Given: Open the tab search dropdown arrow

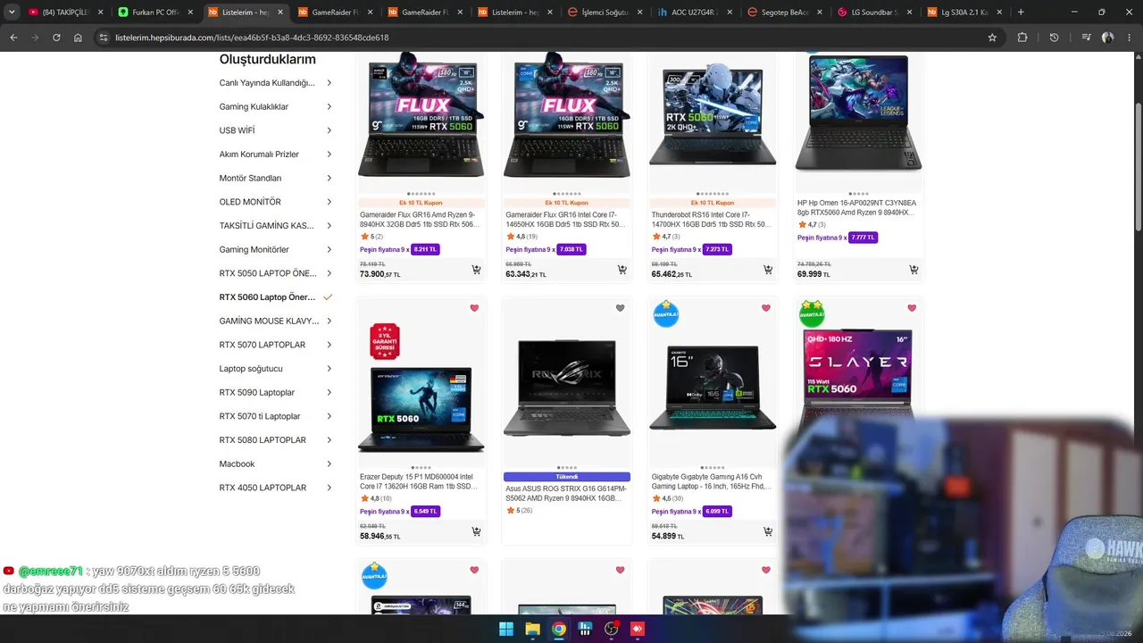Looking at the screenshot, I should pyautogui.click(x=12, y=13).
